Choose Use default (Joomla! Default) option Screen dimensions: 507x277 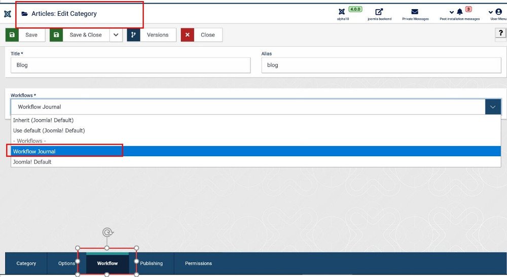[256, 130]
